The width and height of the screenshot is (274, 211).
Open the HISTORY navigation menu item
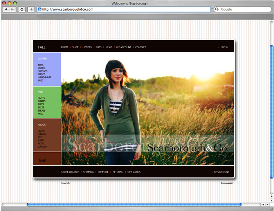click(x=87, y=47)
